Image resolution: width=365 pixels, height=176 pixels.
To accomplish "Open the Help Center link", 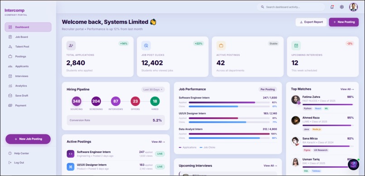I will (x=19, y=153).
